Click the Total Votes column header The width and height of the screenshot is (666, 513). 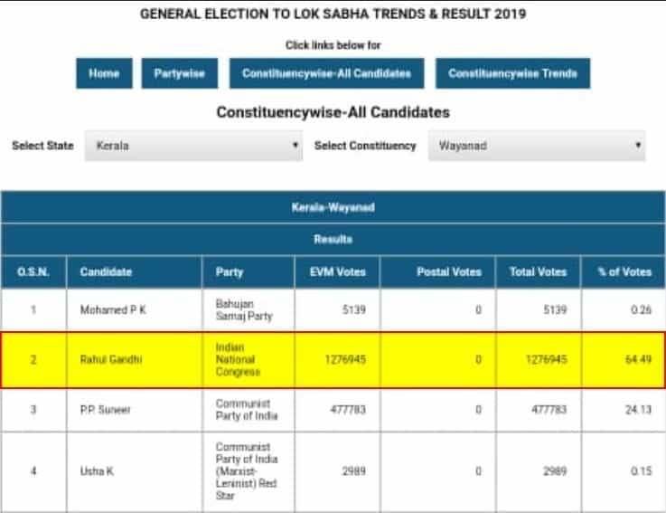pos(538,271)
